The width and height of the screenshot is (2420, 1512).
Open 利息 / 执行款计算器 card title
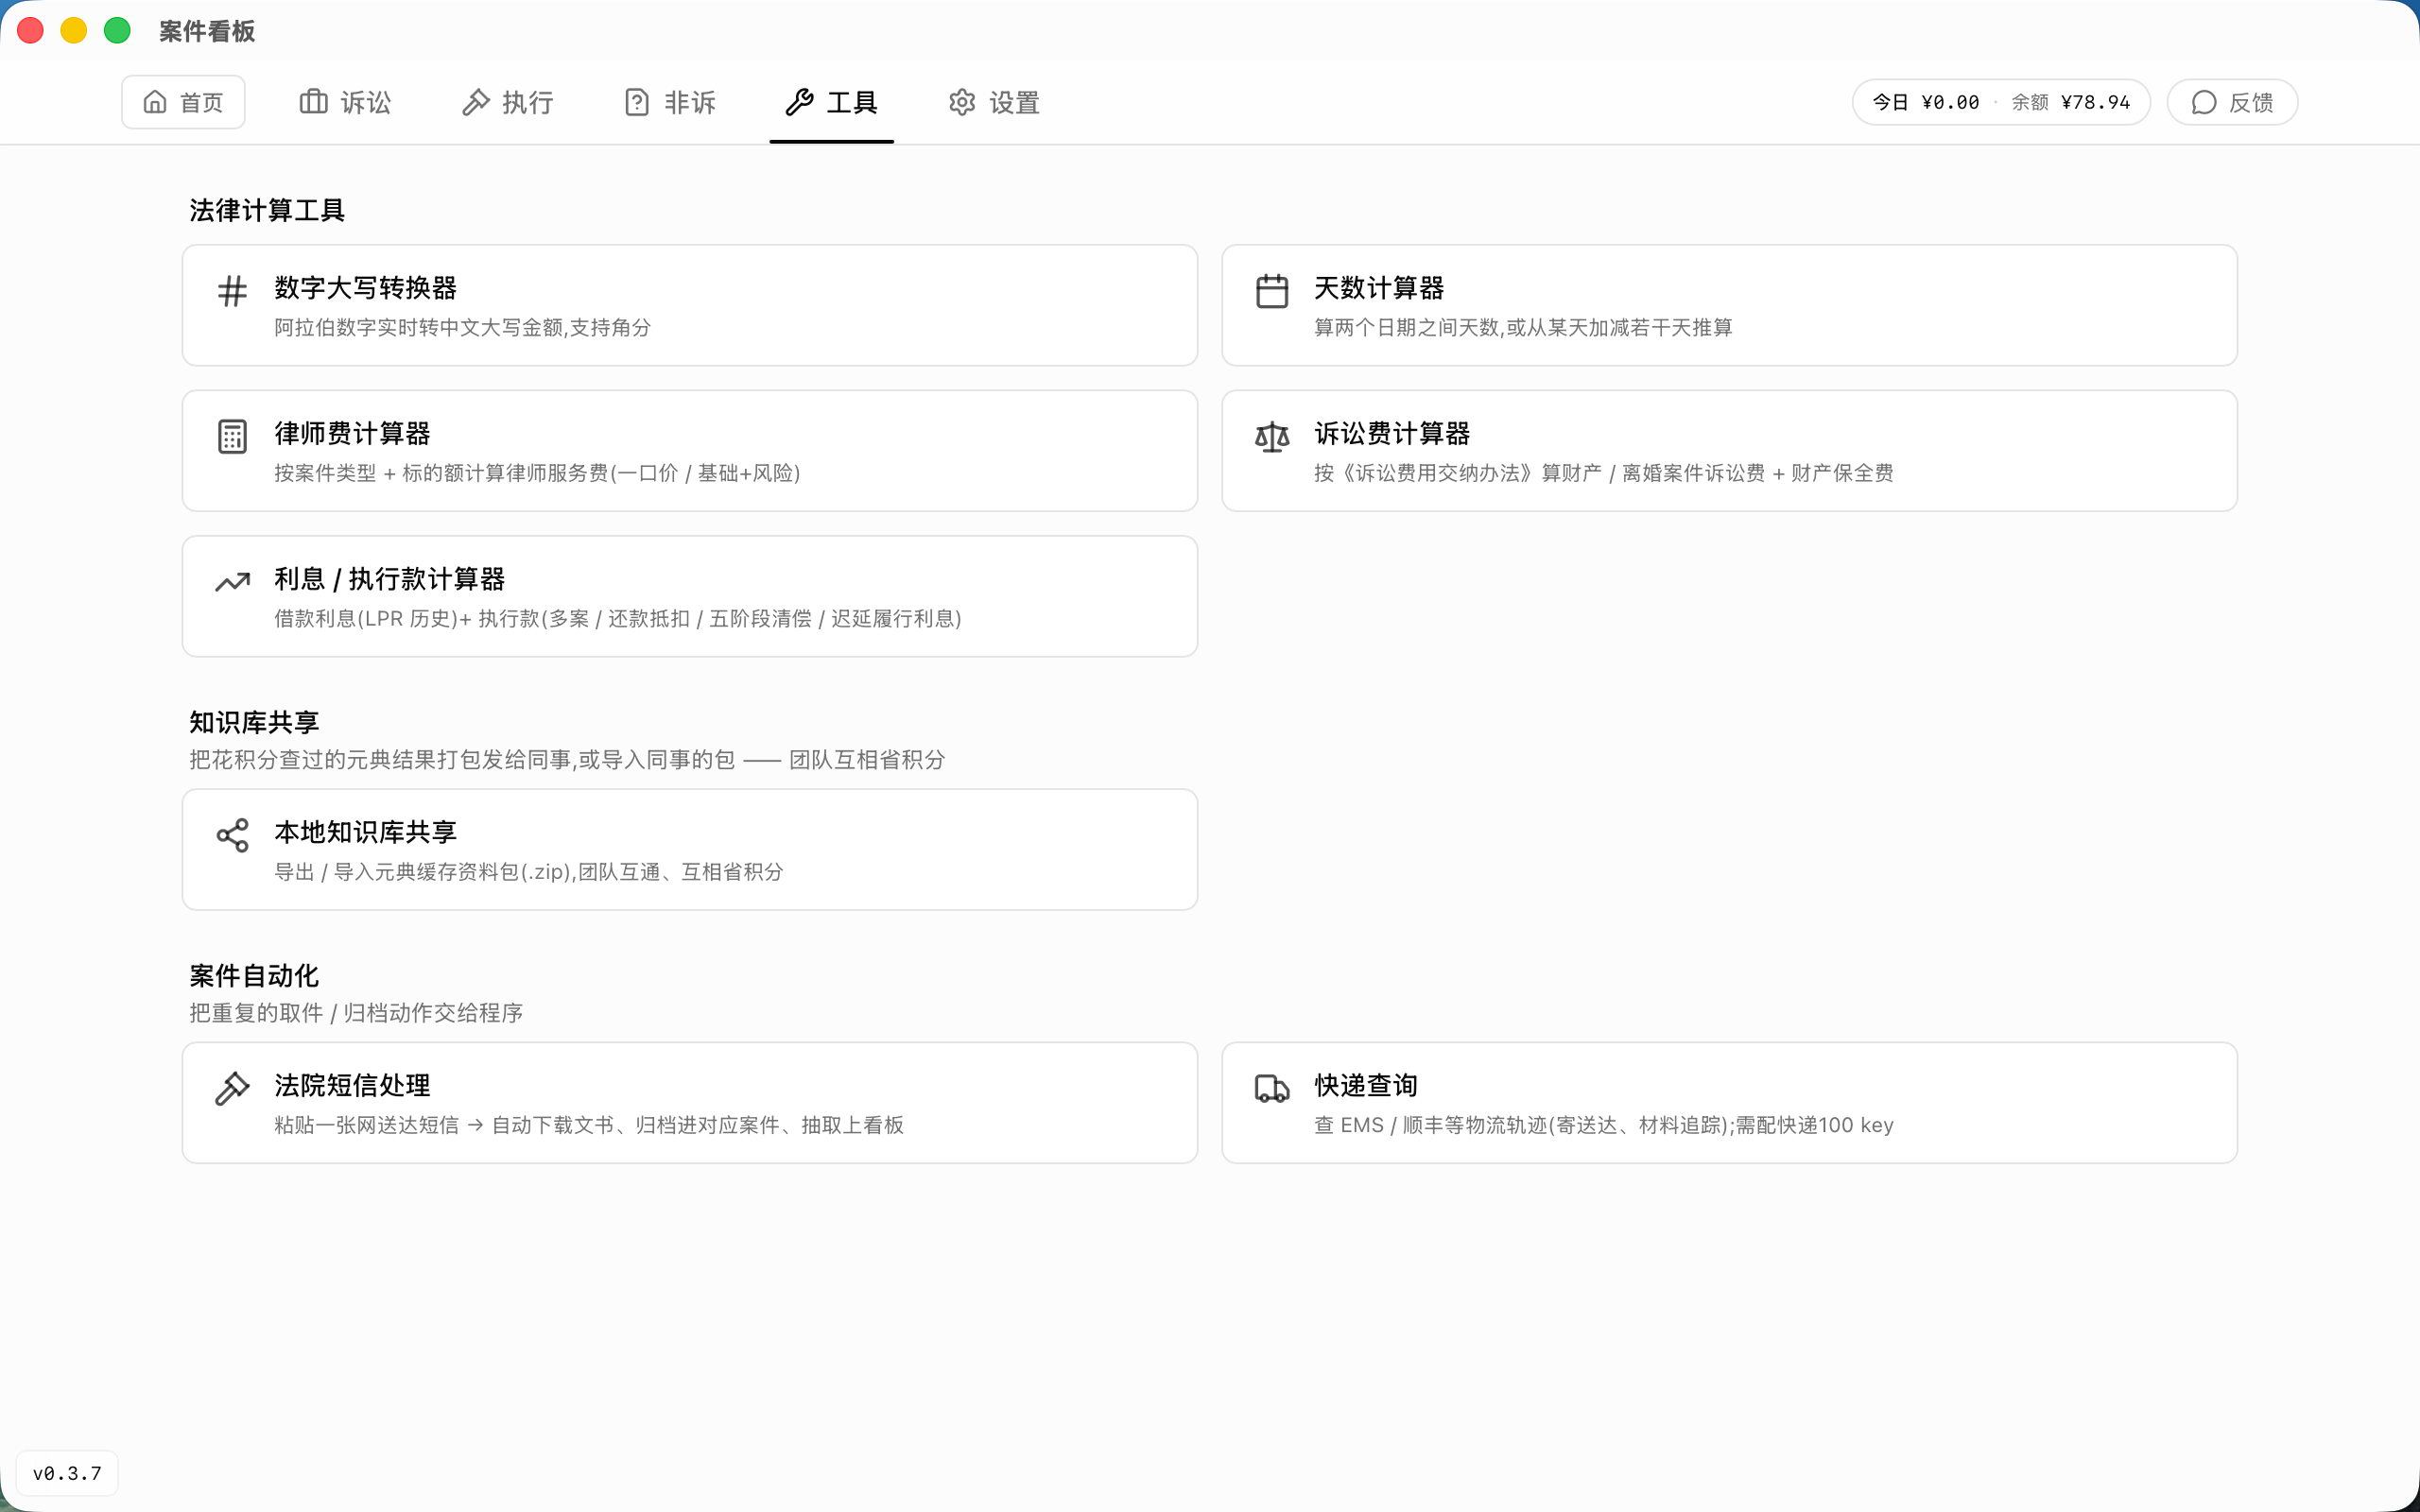coord(390,579)
